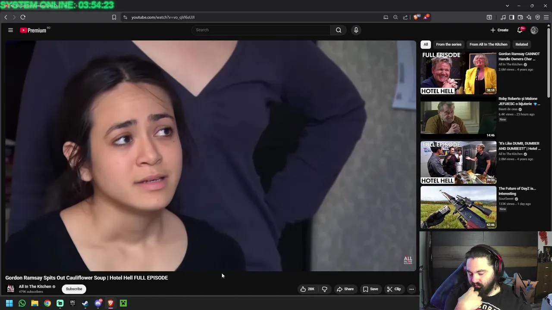Screen dimensions: 552x310
Task: Activate voice search microphone
Action: pyautogui.click(x=356, y=30)
